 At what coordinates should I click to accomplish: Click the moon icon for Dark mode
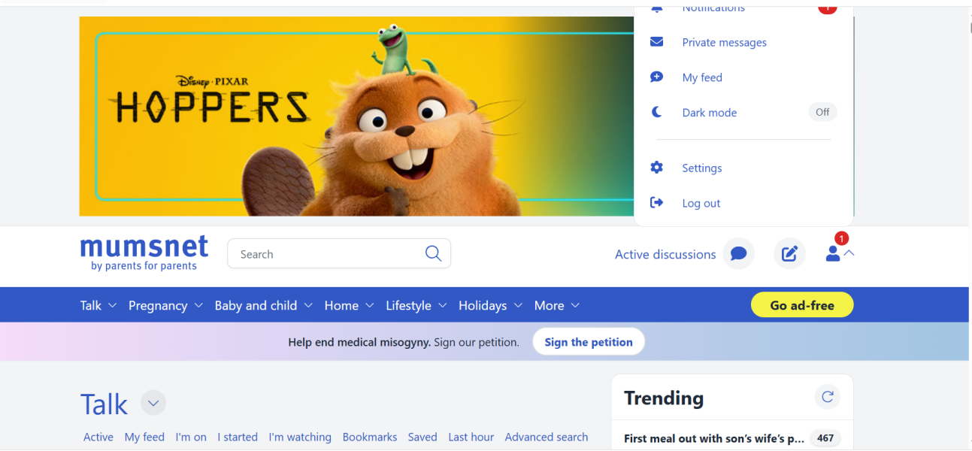coord(656,112)
